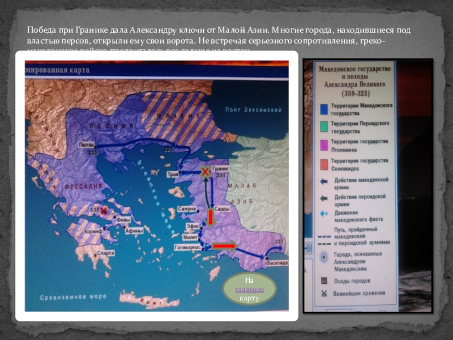Click the 'Фаселида' city label

[277, 263]
